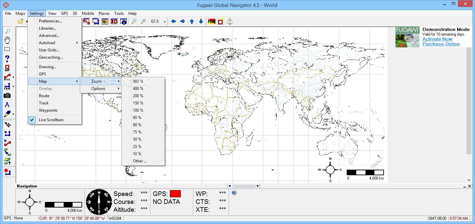475x224 pixels.
Task: Select the WP waypoint tool
Action: [7, 69]
